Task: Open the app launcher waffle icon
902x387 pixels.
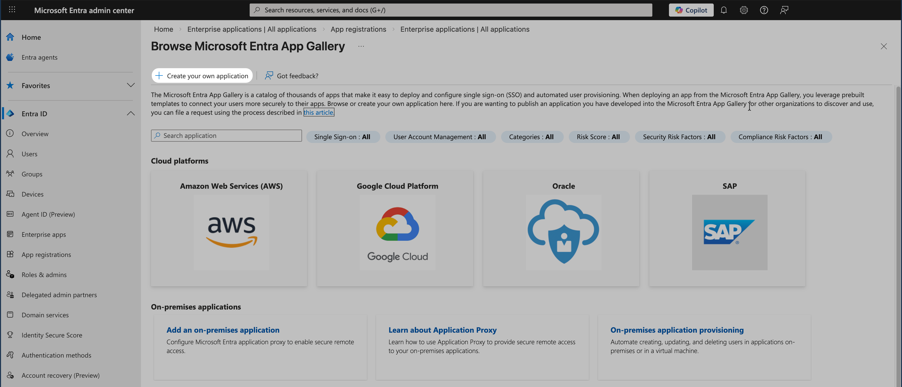Action: click(12, 10)
